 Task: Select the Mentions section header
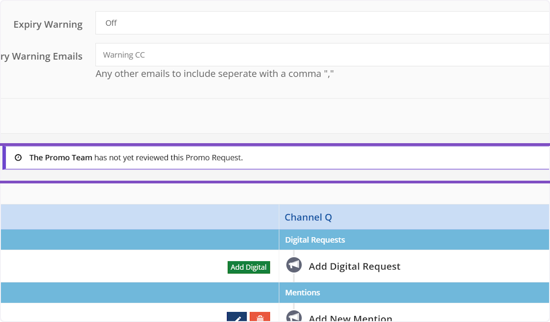point(302,292)
